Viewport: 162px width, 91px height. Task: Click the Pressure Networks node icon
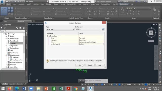coord(9,62)
